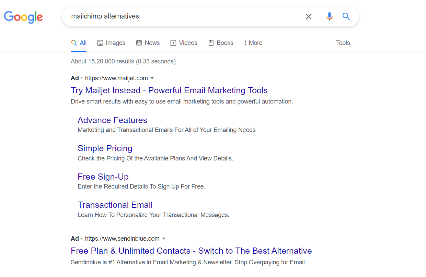The width and height of the screenshot is (426, 277).
Task: Click the magnifying glass search icon
Action: click(346, 16)
